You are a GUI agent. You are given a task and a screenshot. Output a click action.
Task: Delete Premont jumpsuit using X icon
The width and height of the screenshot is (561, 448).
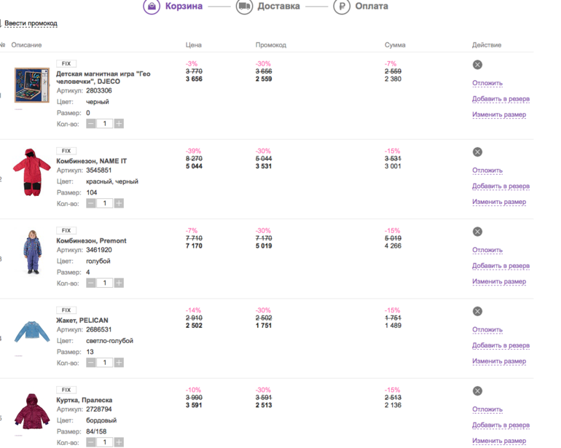(477, 232)
